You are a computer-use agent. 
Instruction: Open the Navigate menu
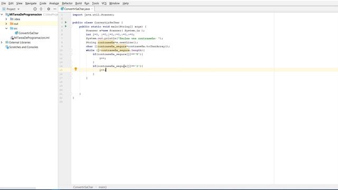click(x=31, y=4)
